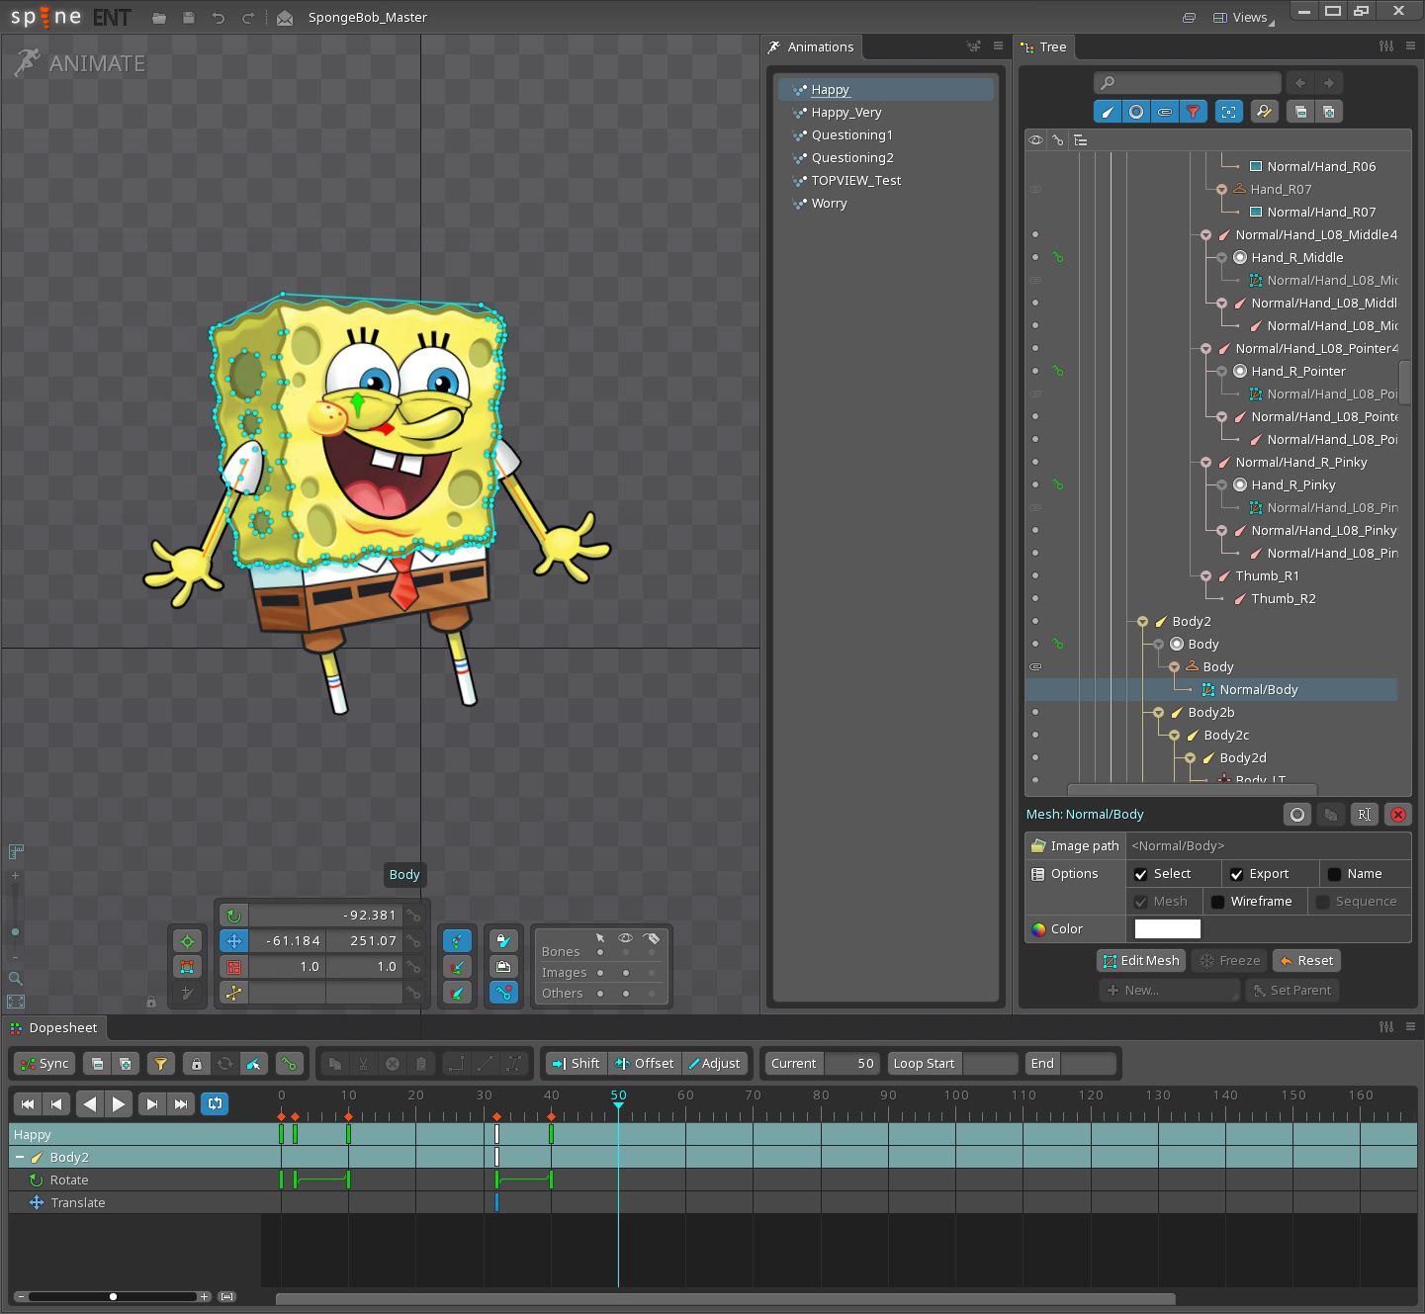The height and width of the screenshot is (1314, 1425).
Task: Toggle the Export checkbox
Action: point(1236,874)
